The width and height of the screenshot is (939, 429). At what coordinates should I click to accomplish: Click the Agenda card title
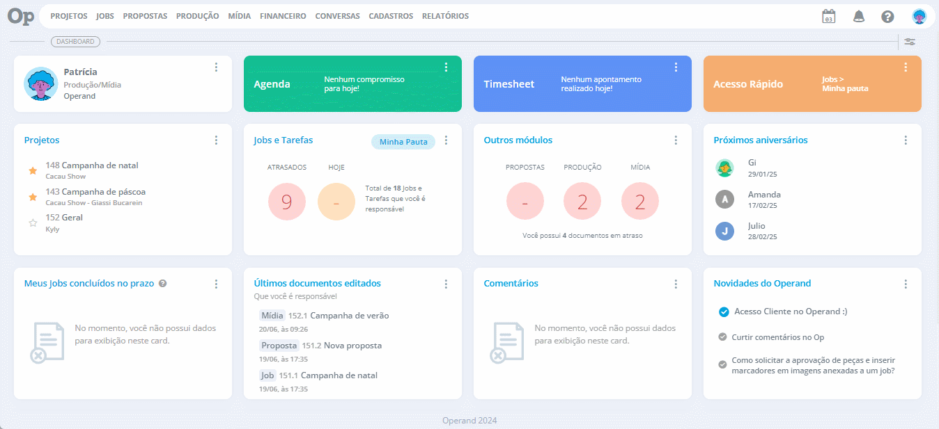coord(272,84)
